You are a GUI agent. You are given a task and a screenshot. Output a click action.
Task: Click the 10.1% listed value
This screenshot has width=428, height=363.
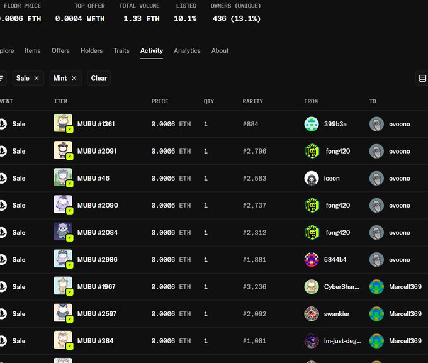[x=185, y=19]
